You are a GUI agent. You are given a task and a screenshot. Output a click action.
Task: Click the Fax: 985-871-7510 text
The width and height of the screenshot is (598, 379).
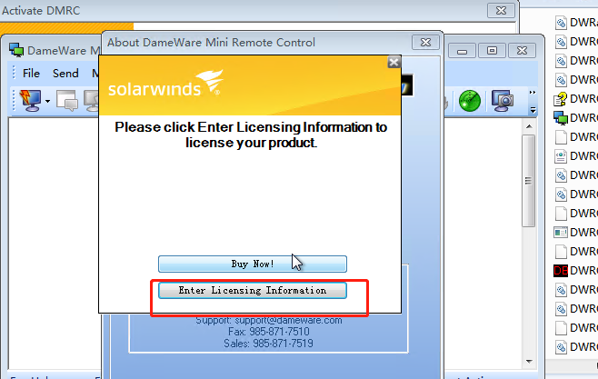tap(268, 332)
